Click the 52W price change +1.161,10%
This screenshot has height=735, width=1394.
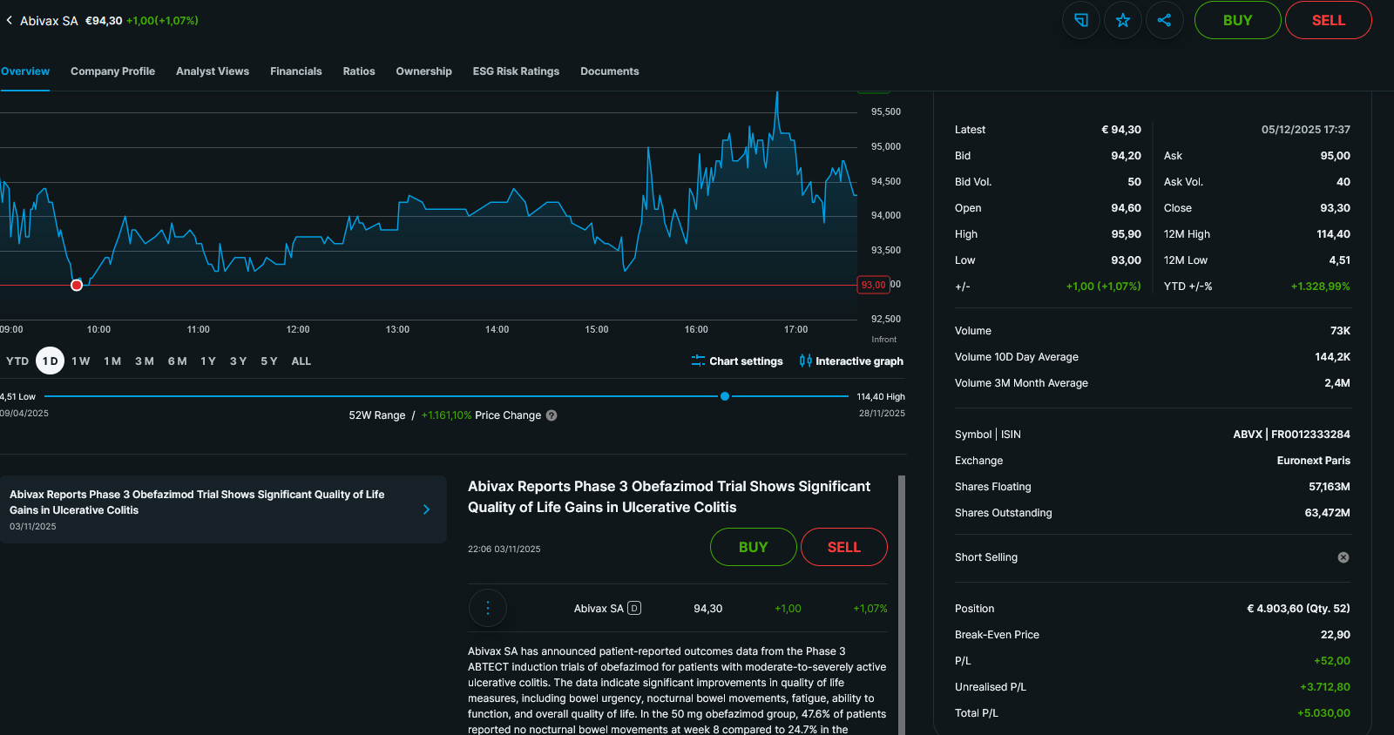446,415
